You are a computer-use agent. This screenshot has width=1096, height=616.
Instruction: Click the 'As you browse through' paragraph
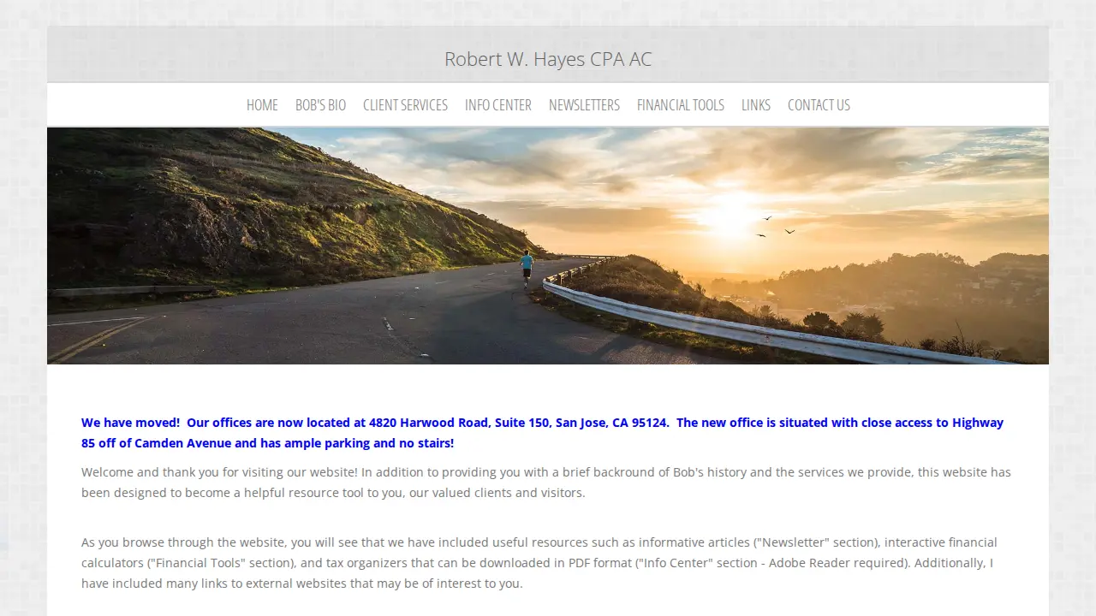539,563
